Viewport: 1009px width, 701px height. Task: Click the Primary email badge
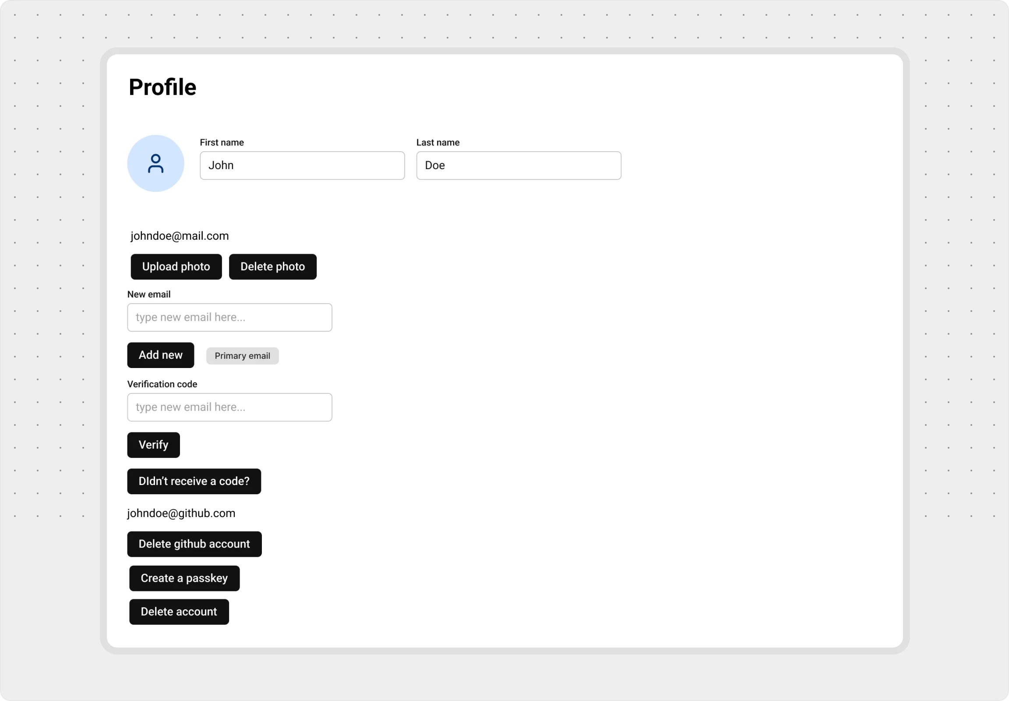click(x=242, y=356)
